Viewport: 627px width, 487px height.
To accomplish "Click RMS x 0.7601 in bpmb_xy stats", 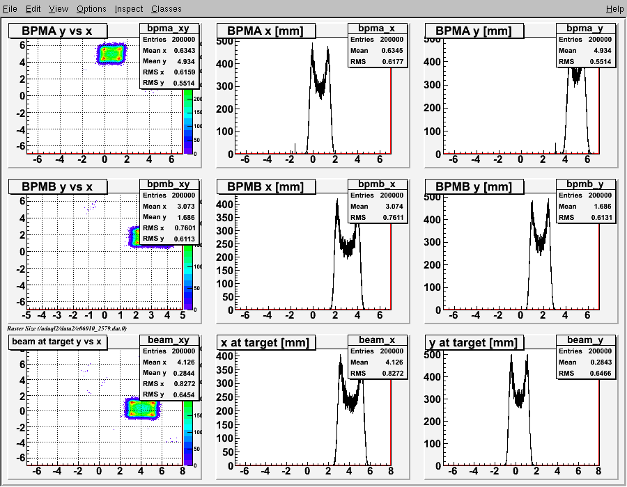I will pos(169,228).
